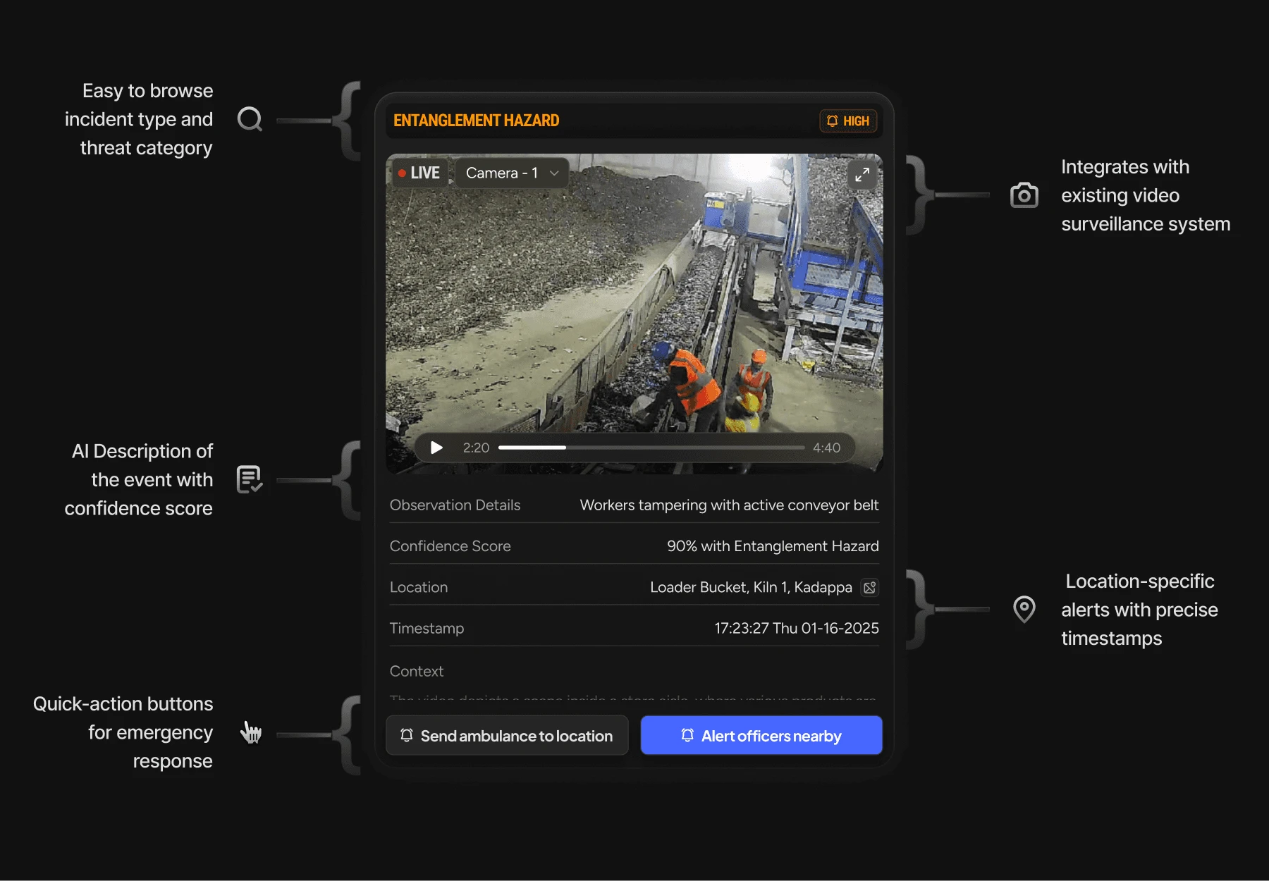Click the magnifier icon near incident browse note
This screenshot has width=1269, height=881.
[250, 119]
